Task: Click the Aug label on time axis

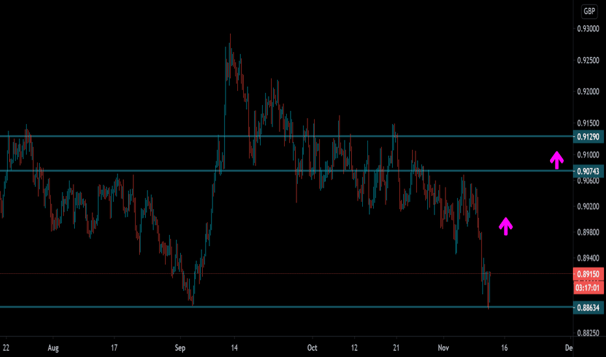Action: (53, 348)
